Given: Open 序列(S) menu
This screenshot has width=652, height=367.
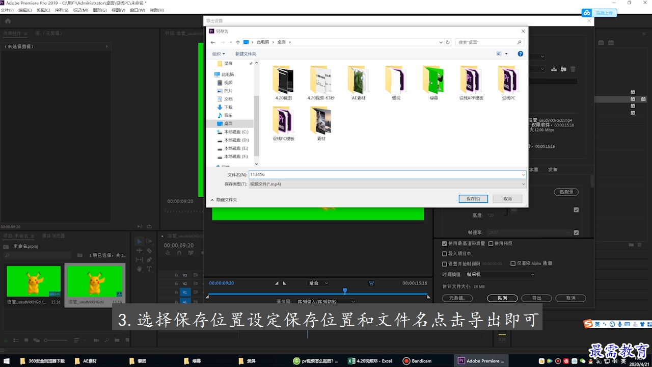Looking at the screenshot, I should tap(62, 10).
